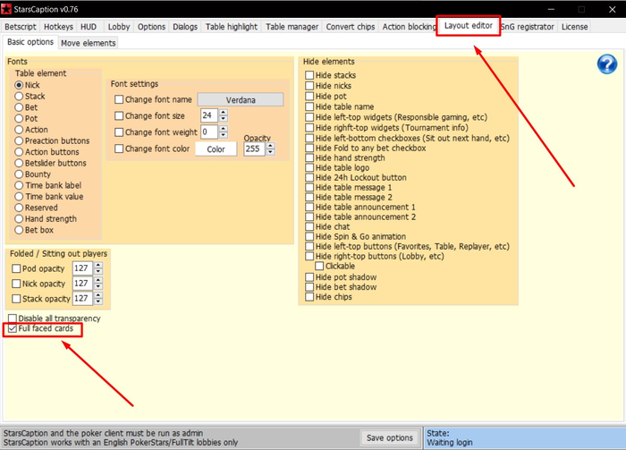Increase Pod opacity with up arrow
This screenshot has width=626, height=450.
(x=98, y=265)
